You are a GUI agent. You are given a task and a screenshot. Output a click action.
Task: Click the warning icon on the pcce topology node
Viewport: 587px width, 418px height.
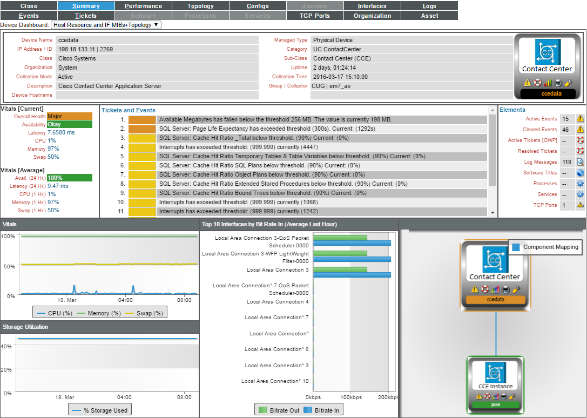(x=479, y=396)
